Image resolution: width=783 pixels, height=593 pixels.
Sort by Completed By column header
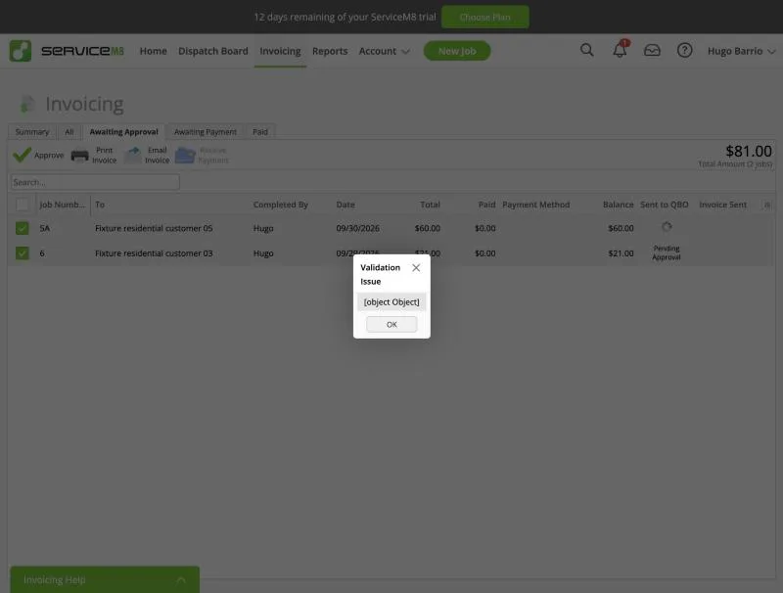[x=281, y=205]
